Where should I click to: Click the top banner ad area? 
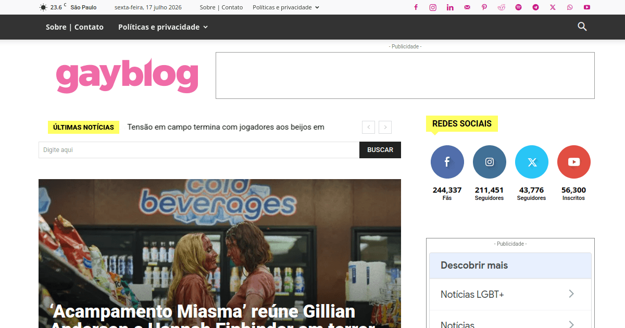[405, 75]
